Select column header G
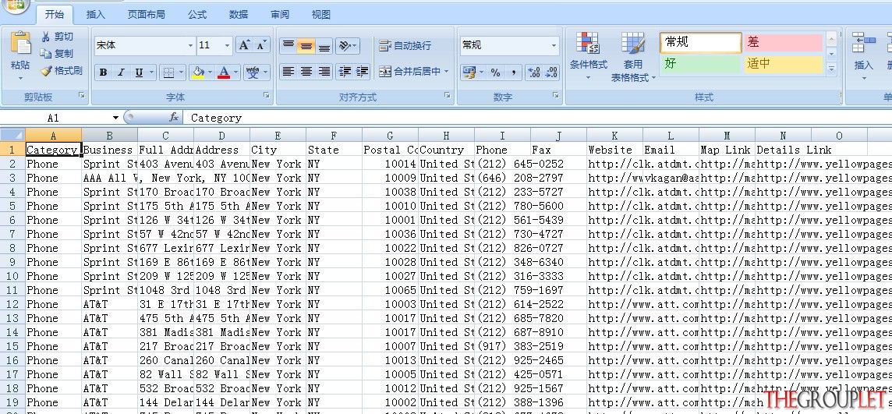 click(x=390, y=136)
